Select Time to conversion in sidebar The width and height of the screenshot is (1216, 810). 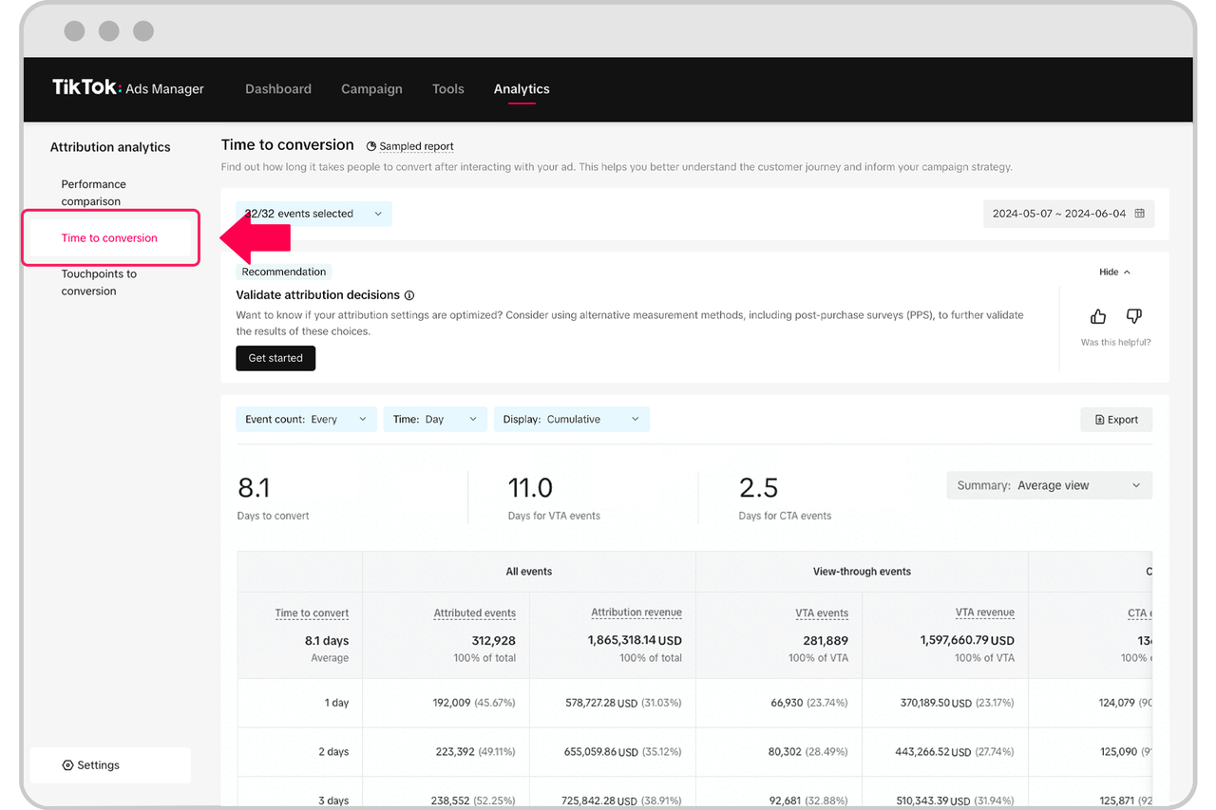(109, 238)
